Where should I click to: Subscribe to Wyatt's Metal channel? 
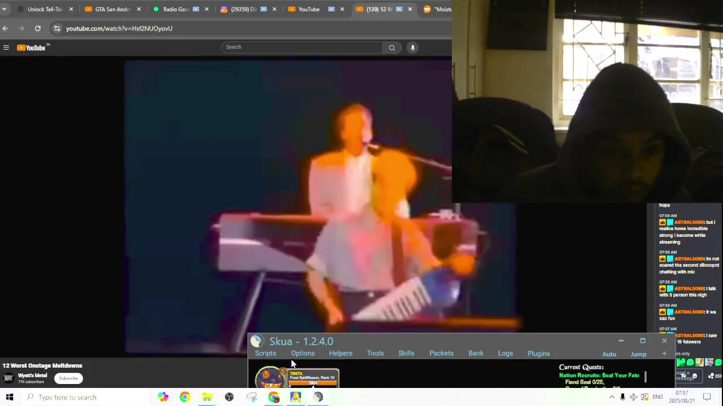(68, 378)
